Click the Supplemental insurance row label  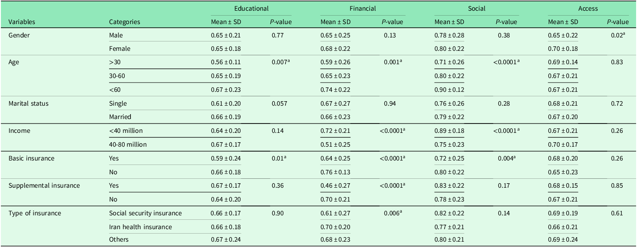coord(44,185)
